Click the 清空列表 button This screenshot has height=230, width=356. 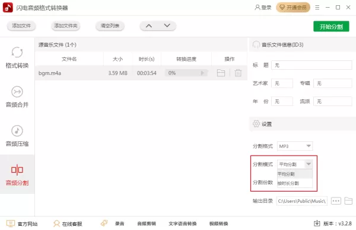coord(110,26)
